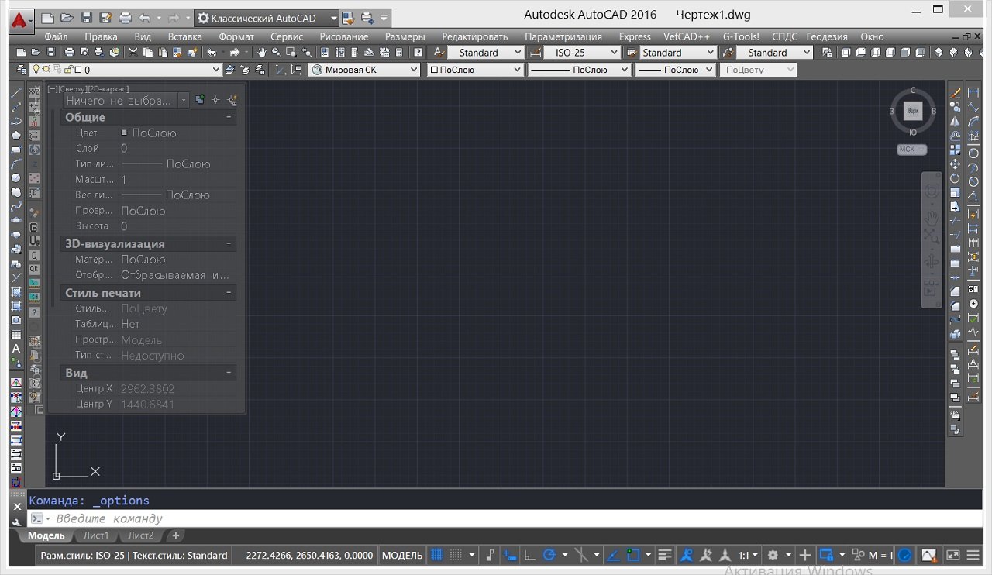The image size is (992, 575).
Task: Open the 'Рисование' menu
Action: click(344, 36)
